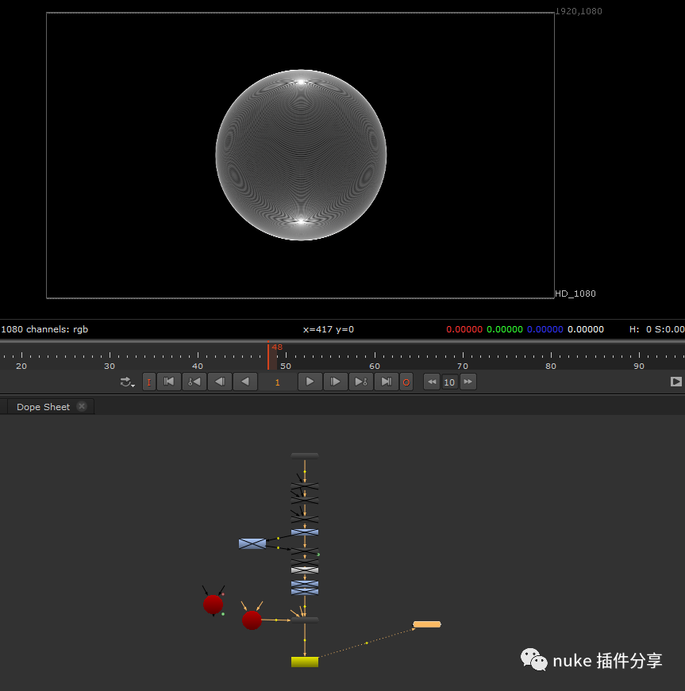Click frame 48 playhead marker on timeline
The width and height of the screenshot is (685, 691).
tap(268, 355)
